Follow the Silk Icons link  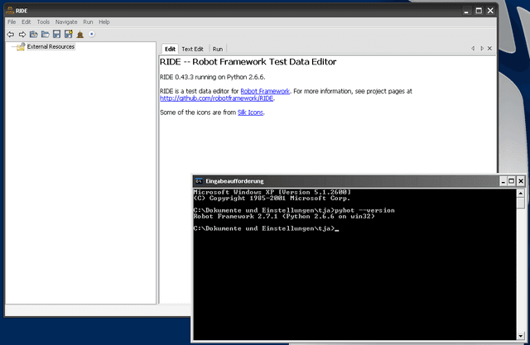pyautogui.click(x=250, y=113)
